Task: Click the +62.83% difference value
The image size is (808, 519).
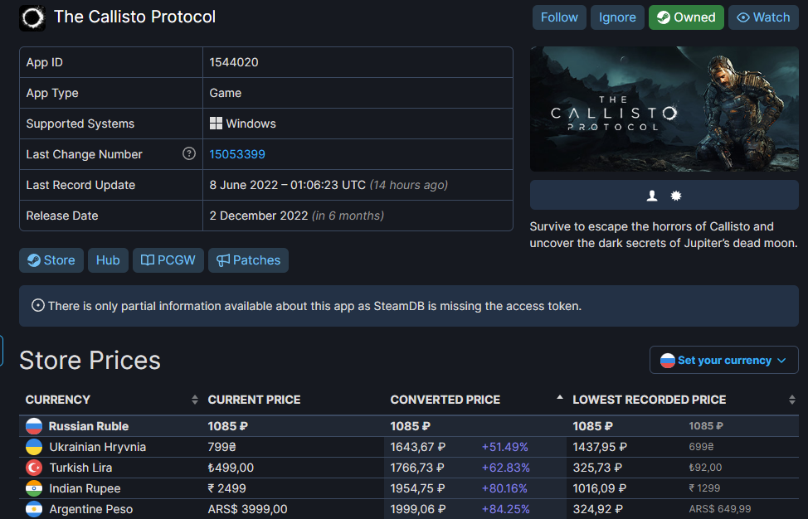Action: coord(505,468)
